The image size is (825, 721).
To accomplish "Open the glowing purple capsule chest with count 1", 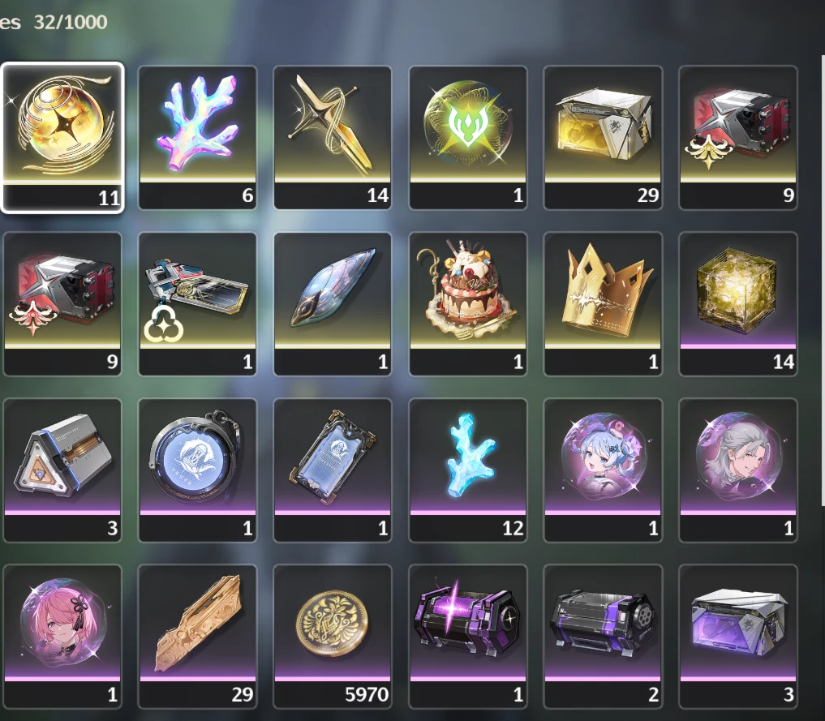I will 468,637.
